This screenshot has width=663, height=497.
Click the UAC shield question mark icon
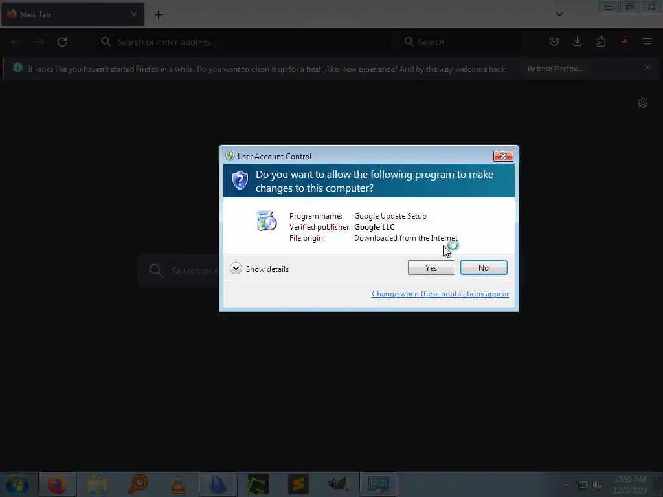coord(240,181)
